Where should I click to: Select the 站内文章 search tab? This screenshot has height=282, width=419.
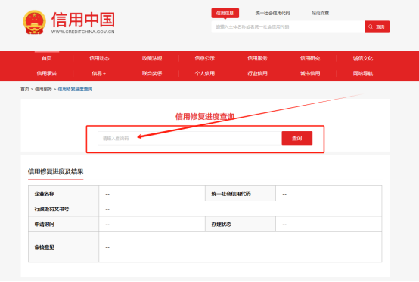coord(320,13)
